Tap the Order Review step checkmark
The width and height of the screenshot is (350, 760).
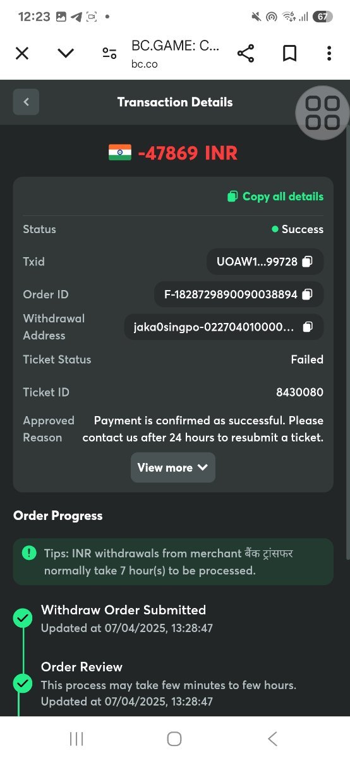point(23,683)
